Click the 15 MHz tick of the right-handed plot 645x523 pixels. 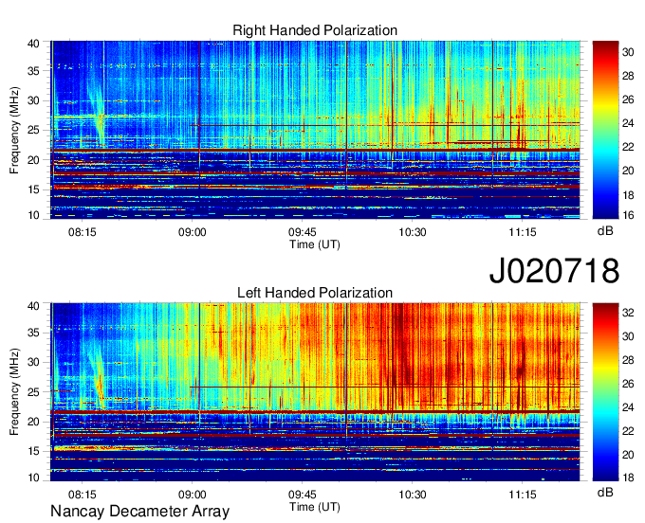pos(33,189)
